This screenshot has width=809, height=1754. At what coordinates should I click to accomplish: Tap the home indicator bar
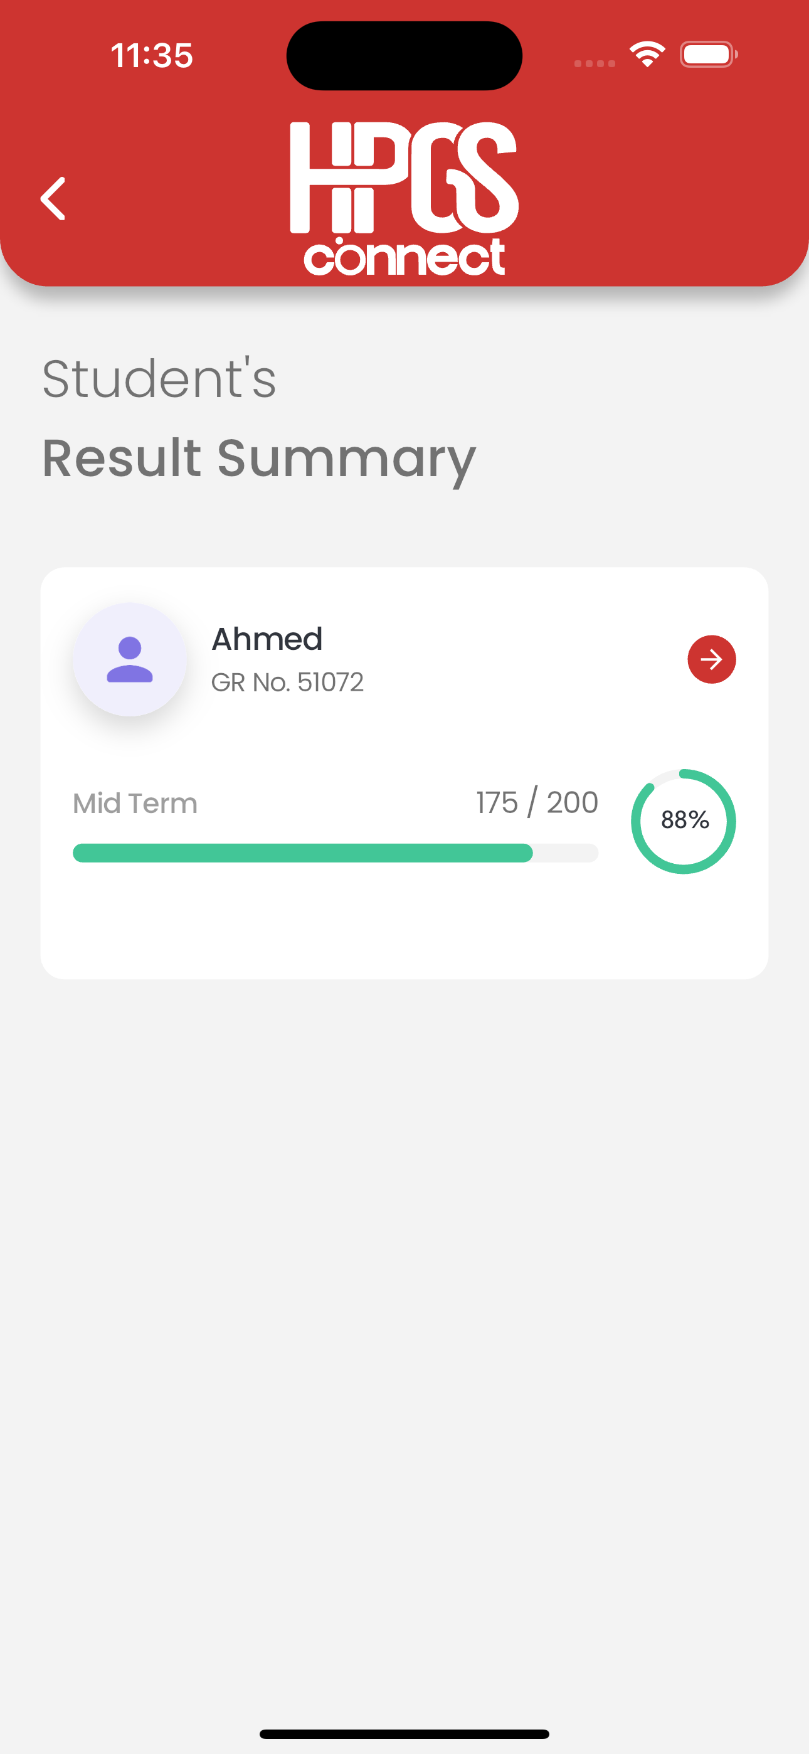pos(404,1733)
